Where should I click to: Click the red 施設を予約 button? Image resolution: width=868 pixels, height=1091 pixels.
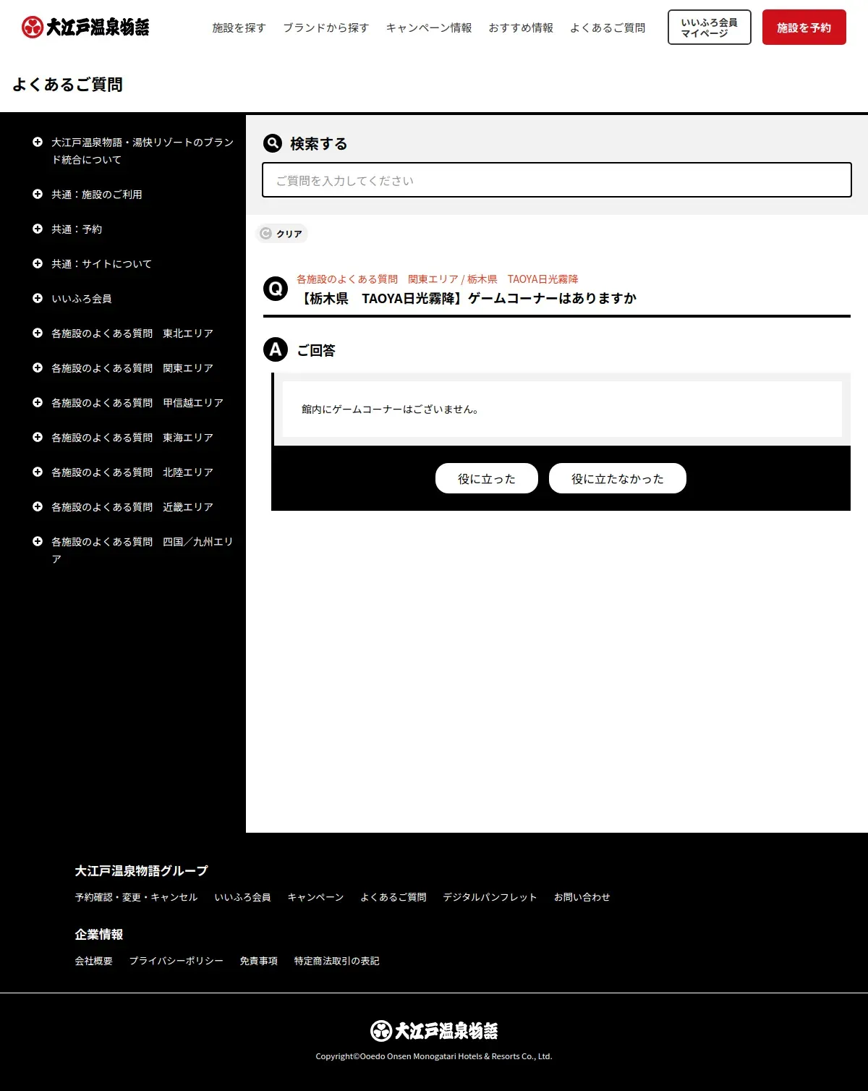(804, 27)
